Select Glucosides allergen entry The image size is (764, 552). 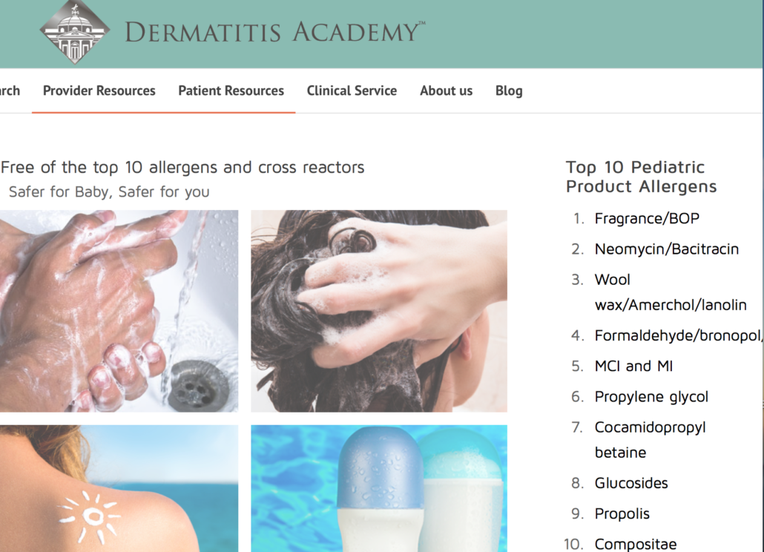tap(631, 483)
